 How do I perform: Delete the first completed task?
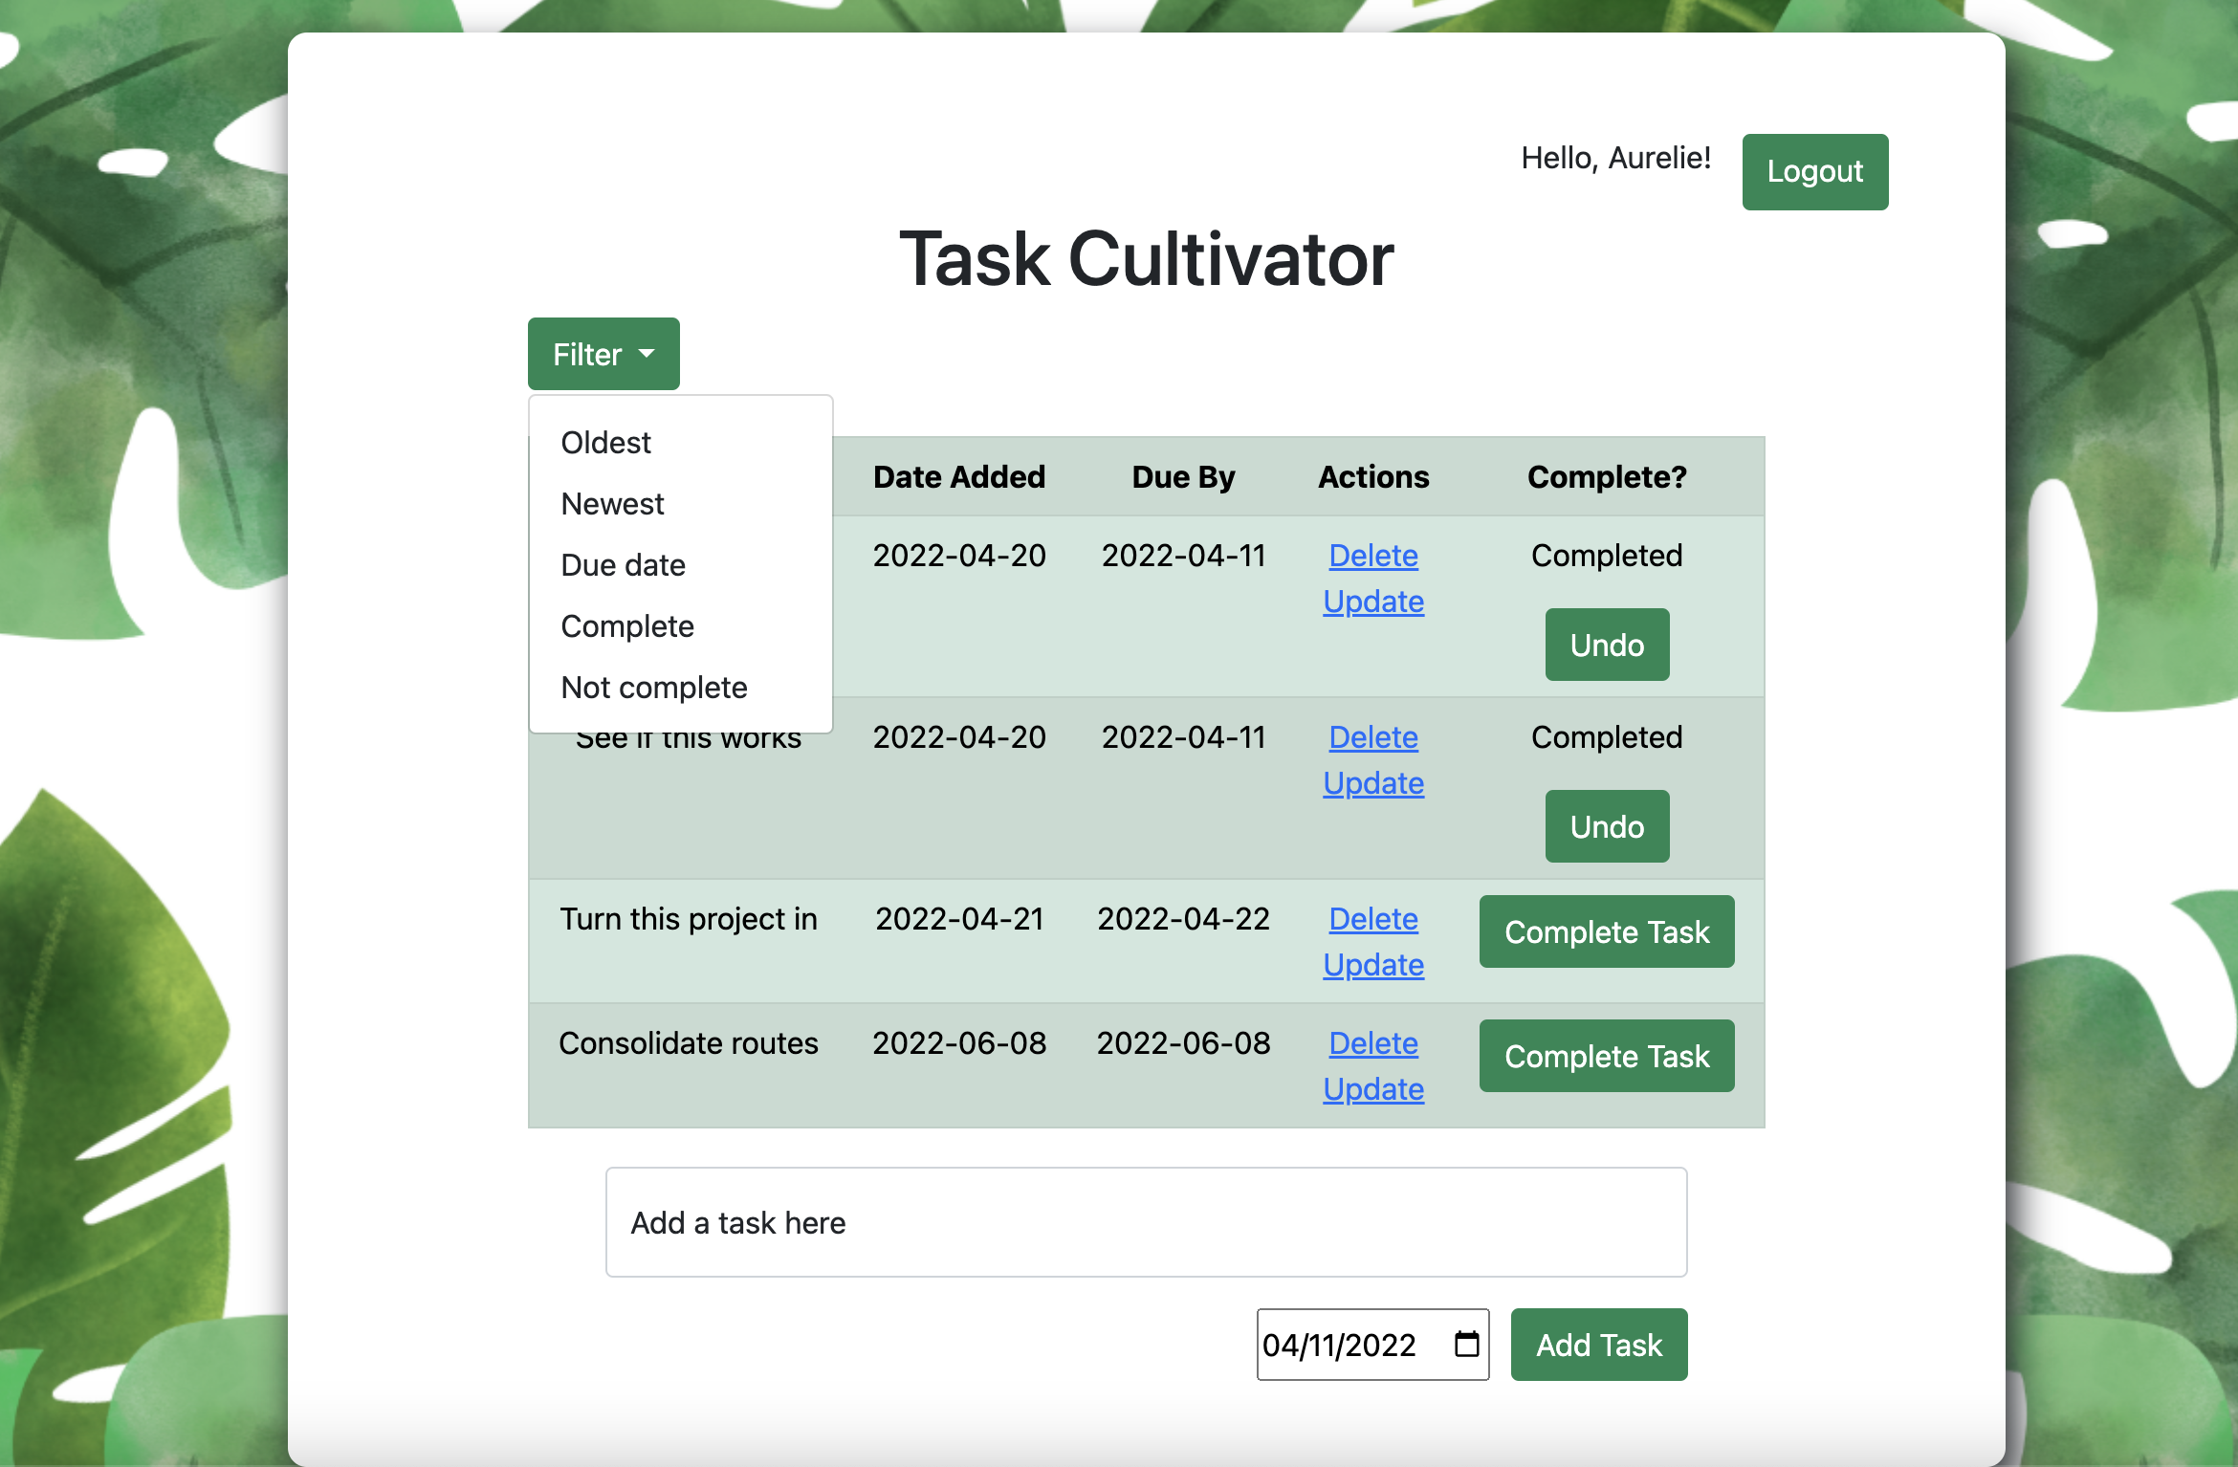point(1373,556)
